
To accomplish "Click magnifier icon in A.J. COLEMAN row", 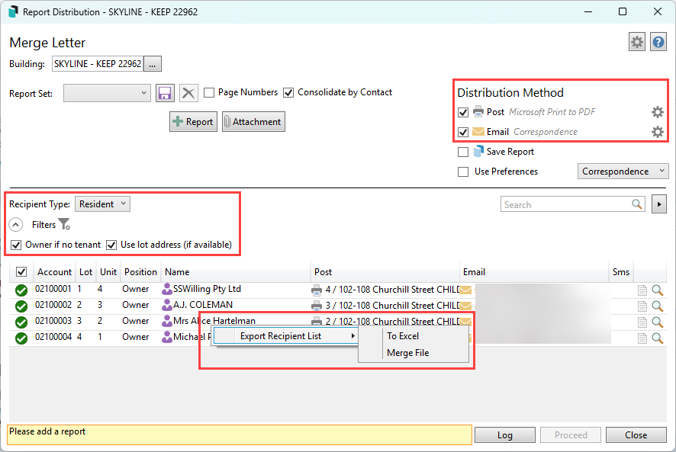I will point(658,306).
